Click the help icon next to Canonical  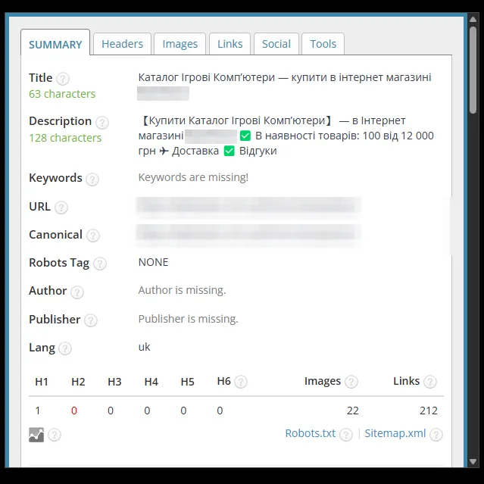93,236
